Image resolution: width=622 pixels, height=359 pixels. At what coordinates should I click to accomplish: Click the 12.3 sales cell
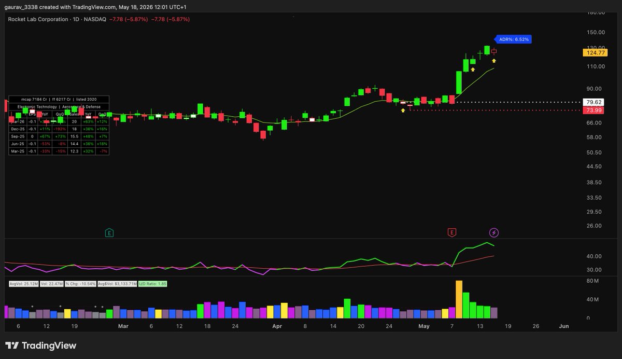tap(74, 151)
